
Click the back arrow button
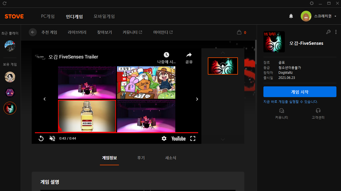click(33, 32)
